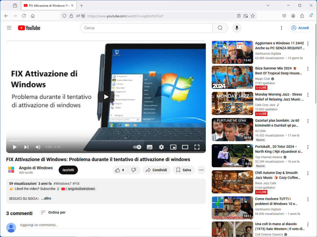Click the play control in player bar
The height and width of the screenshot is (237, 317).
click(x=15, y=147)
